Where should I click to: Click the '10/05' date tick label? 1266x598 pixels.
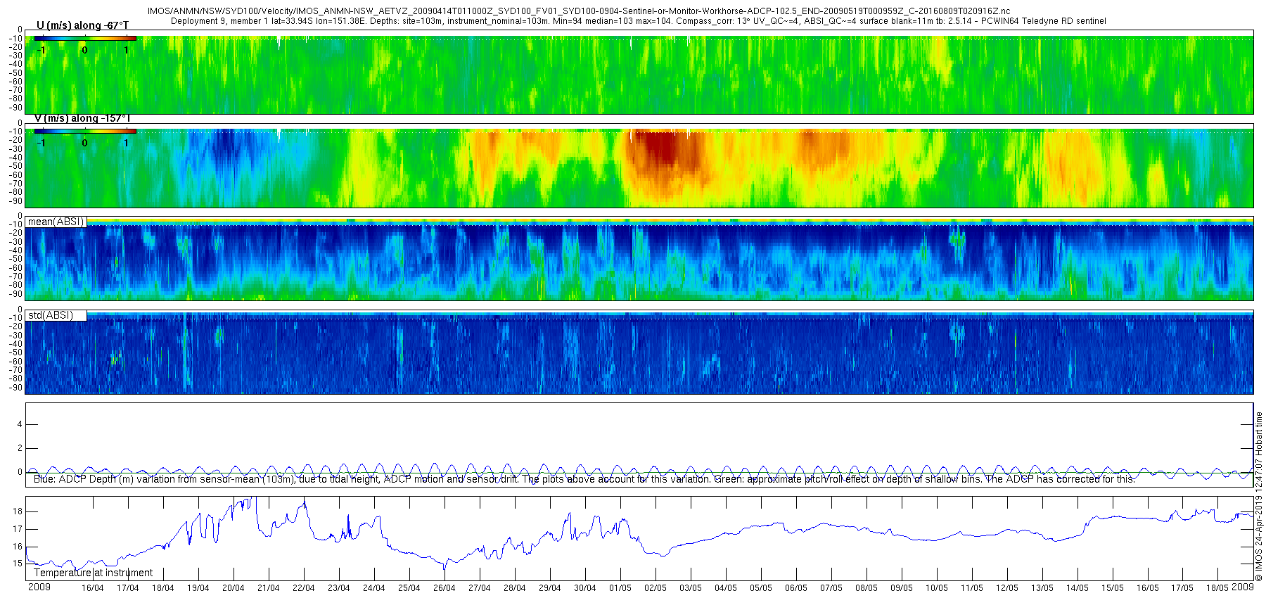[937, 588]
